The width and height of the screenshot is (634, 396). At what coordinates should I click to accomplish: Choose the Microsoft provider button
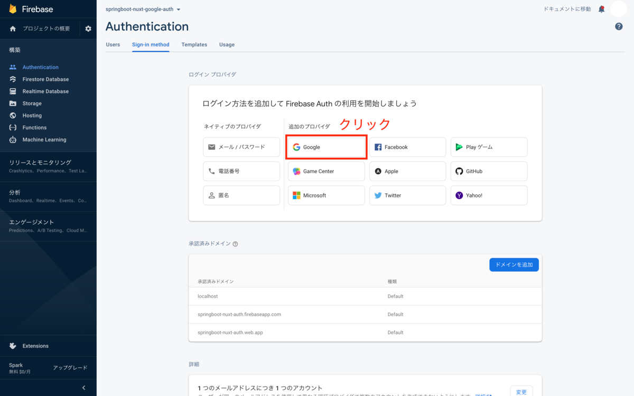pos(327,195)
